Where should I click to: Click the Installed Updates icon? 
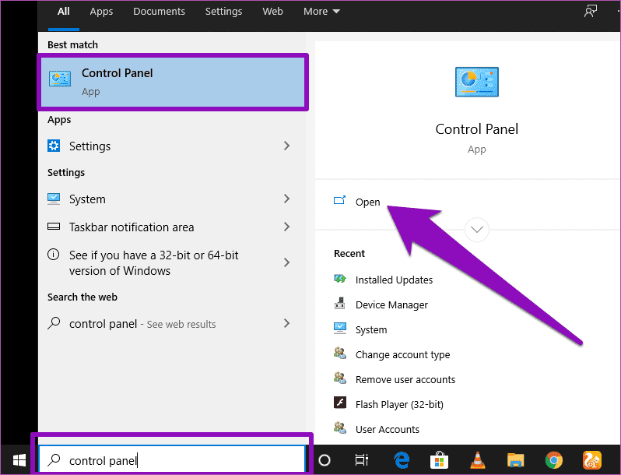[340, 279]
